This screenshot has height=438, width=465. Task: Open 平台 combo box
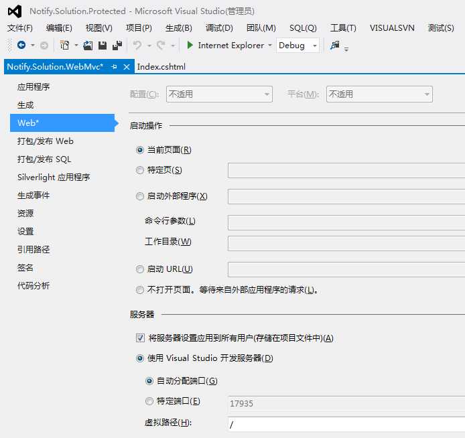pos(379,94)
